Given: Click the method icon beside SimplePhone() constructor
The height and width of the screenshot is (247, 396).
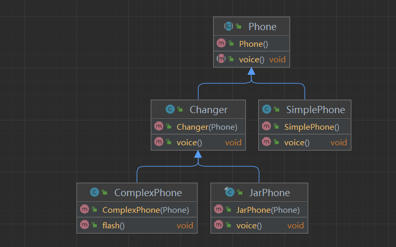Looking at the screenshot, I should click(x=266, y=127).
